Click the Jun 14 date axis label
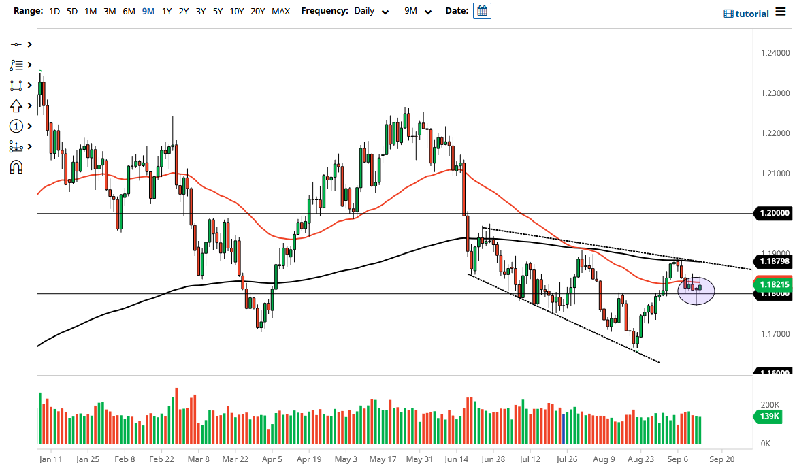 456,459
